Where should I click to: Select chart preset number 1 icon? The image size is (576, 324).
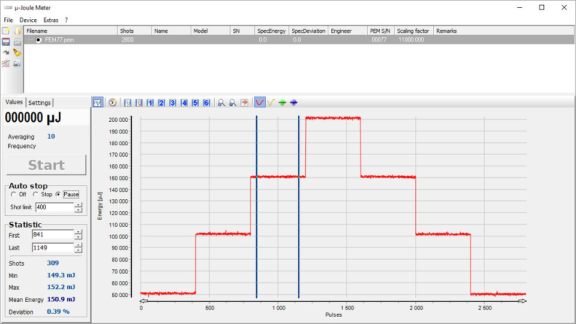(x=150, y=103)
